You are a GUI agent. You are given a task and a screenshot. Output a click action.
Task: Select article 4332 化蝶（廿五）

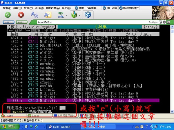[x=83, y=79]
